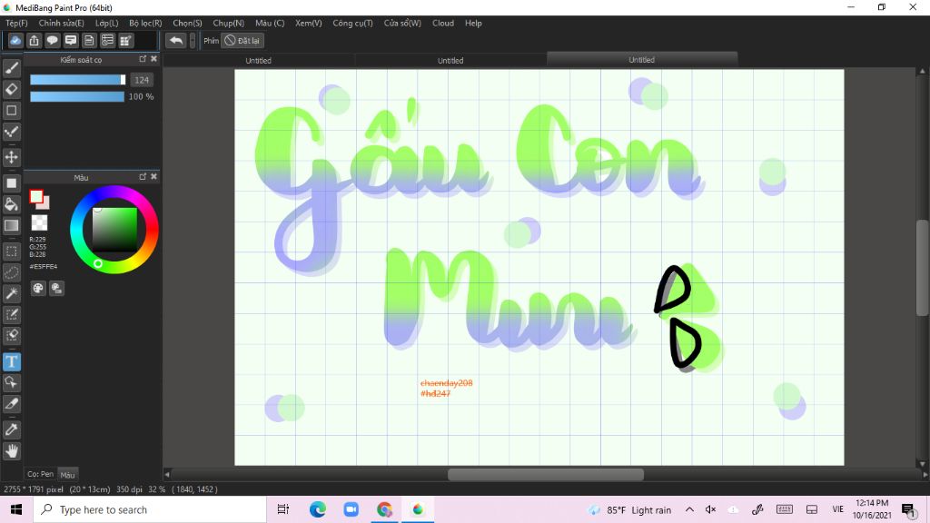The height and width of the screenshot is (523, 930).
Task: Click the horizontal canvas scrollbar thumb
Action: [x=546, y=474]
